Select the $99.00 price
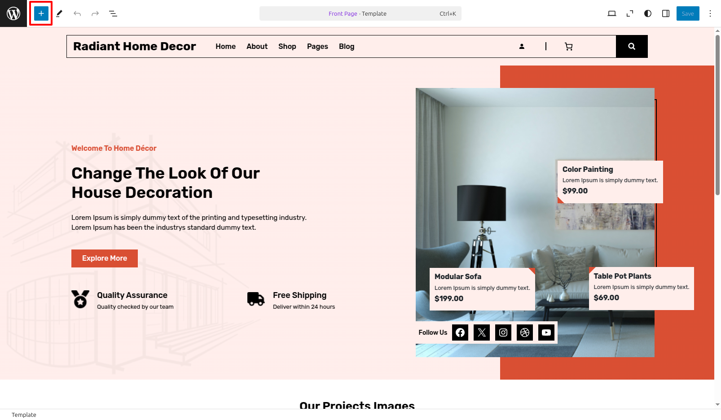 [x=575, y=191]
